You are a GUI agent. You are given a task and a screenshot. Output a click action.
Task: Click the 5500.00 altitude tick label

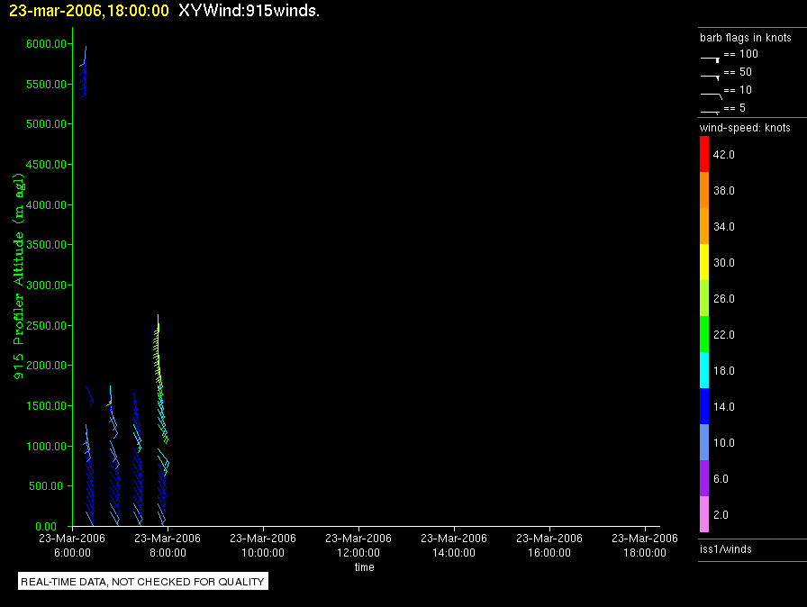46,85
